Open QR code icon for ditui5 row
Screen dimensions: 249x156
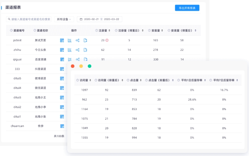[62, 78]
